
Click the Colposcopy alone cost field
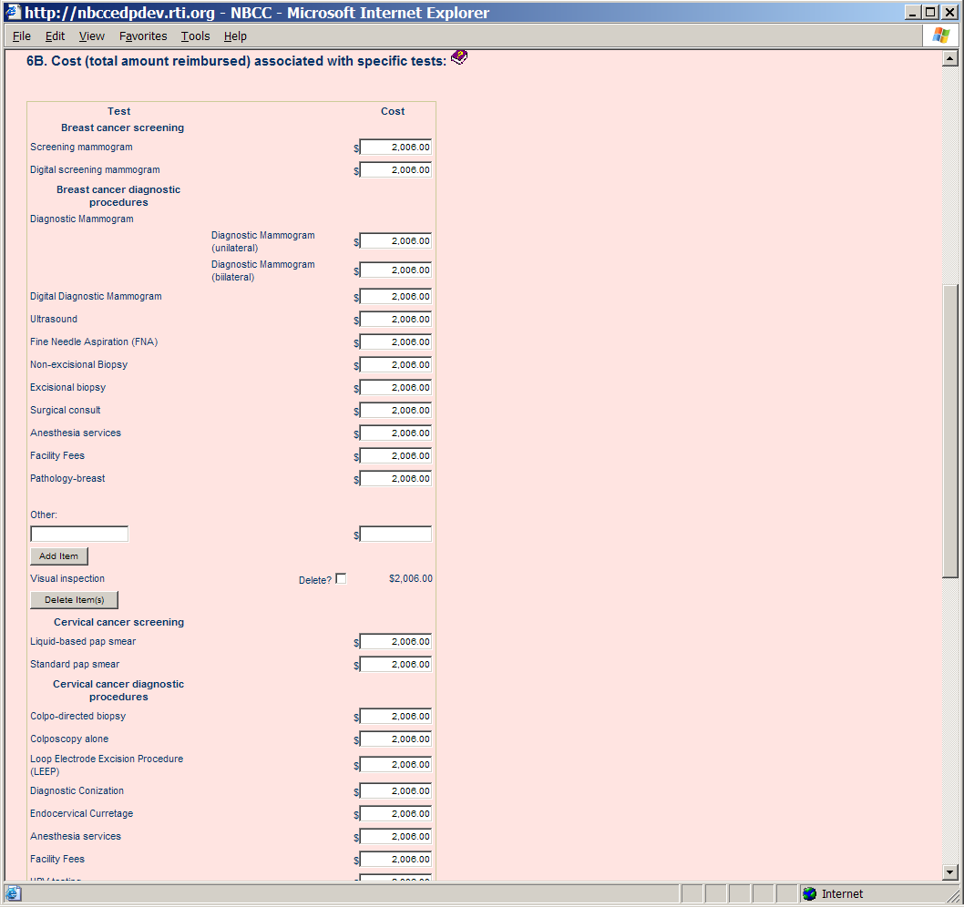[395, 739]
